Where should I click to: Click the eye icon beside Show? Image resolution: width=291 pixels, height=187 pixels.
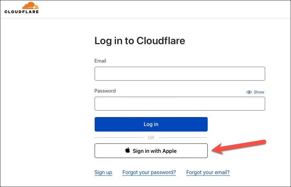click(249, 92)
